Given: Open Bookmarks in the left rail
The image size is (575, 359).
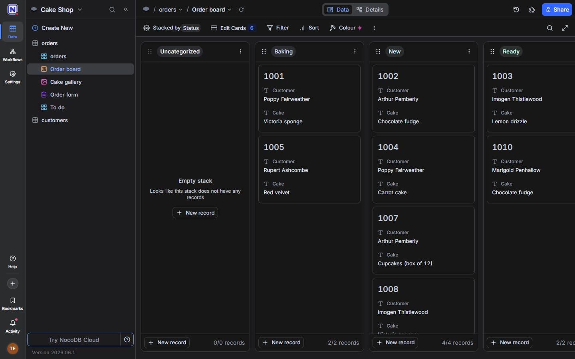Looking at the screenshot, I should tap(12, 304).
